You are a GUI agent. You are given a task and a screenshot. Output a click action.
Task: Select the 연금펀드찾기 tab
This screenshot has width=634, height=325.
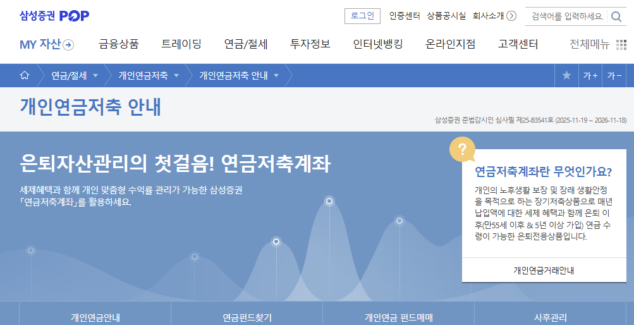tap(247, 317)
